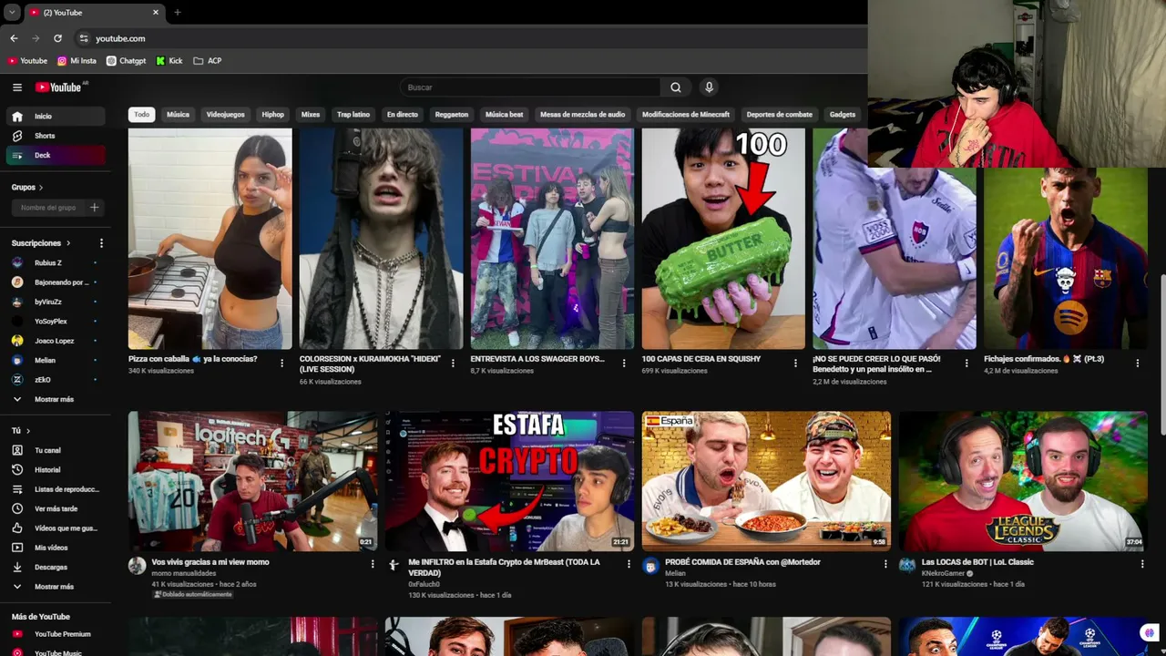Show more subscriptions with Mostrar más
The width and height of the screenshot is (1166, 656).
click(56, 399)
